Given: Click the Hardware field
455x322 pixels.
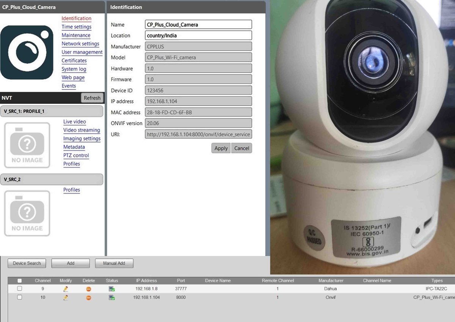Looking at the screenshot, I should (198, 68).
